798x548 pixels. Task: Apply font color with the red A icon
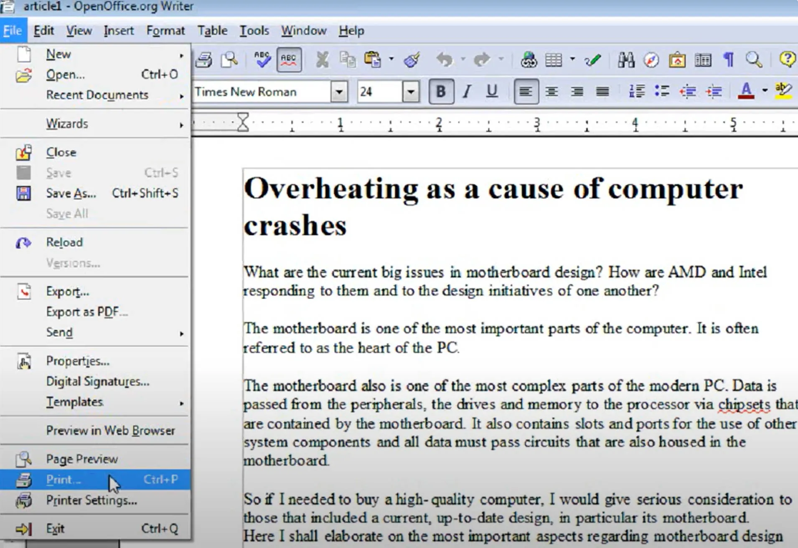click(x=746, y=91)
